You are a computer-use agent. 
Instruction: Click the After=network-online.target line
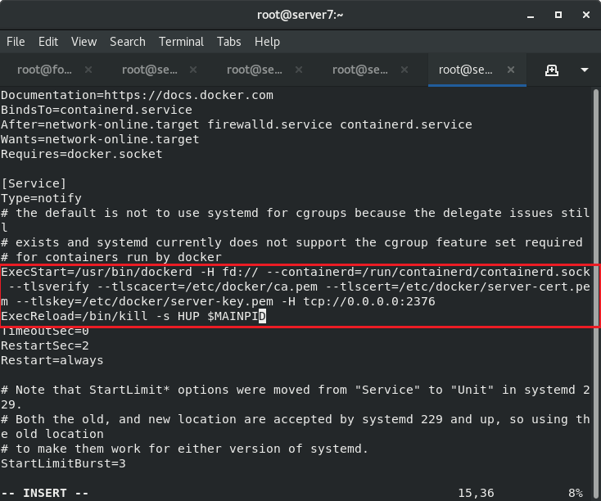coord(237,124)
